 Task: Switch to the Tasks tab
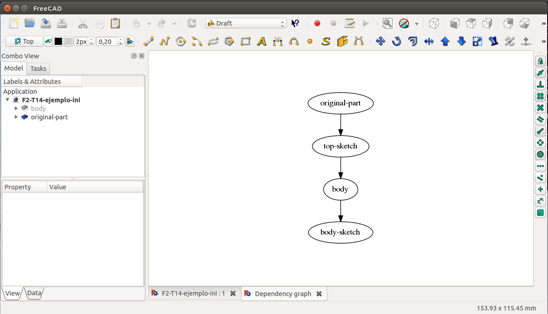coord(38,69)
